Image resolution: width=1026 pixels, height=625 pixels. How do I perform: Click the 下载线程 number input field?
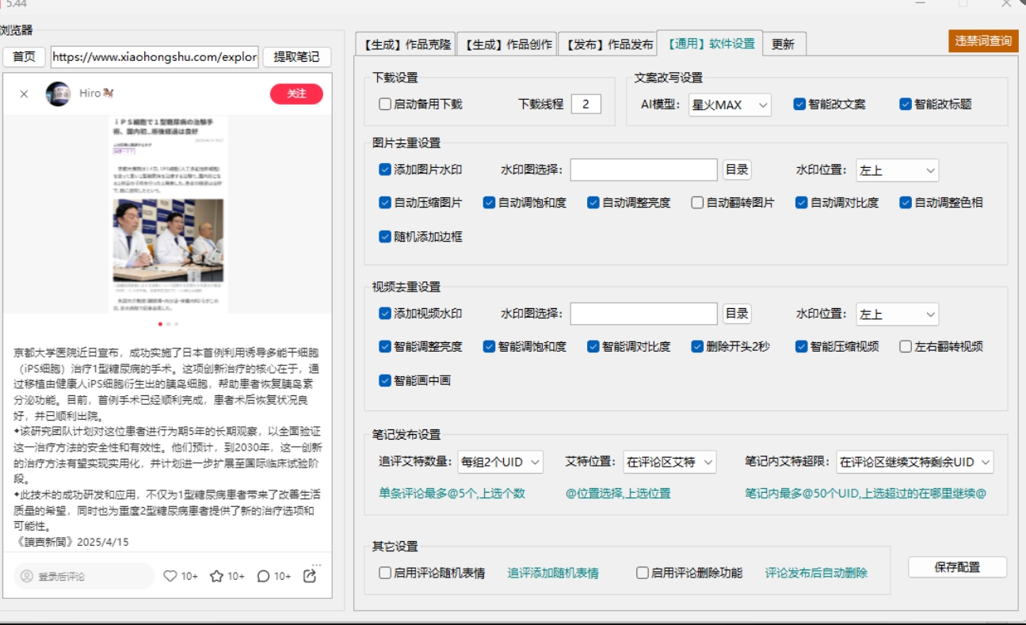click(x=585, y=104)
